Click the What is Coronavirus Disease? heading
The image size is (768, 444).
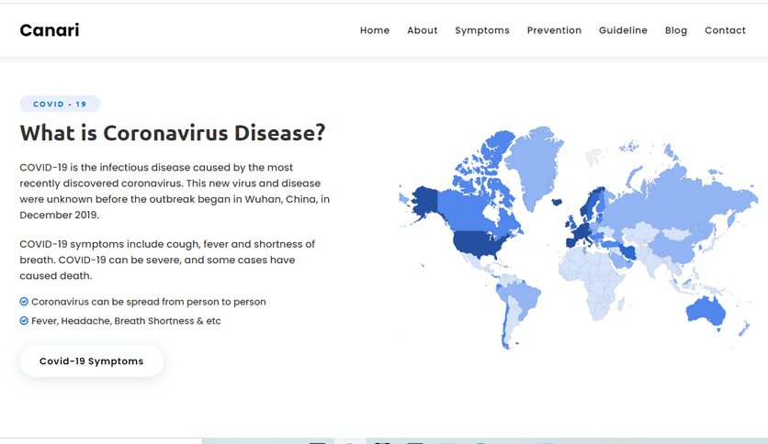173,133
